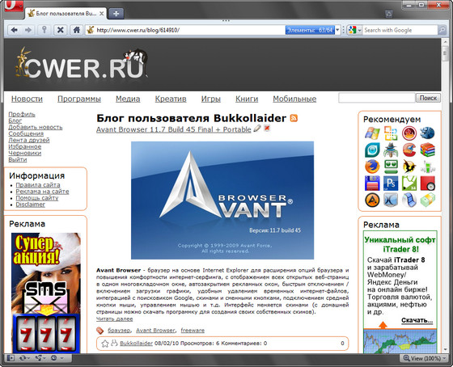Click the Поиск search button
Image resolution: width=453 pixels, height=367 pixels.
point(428,98)
